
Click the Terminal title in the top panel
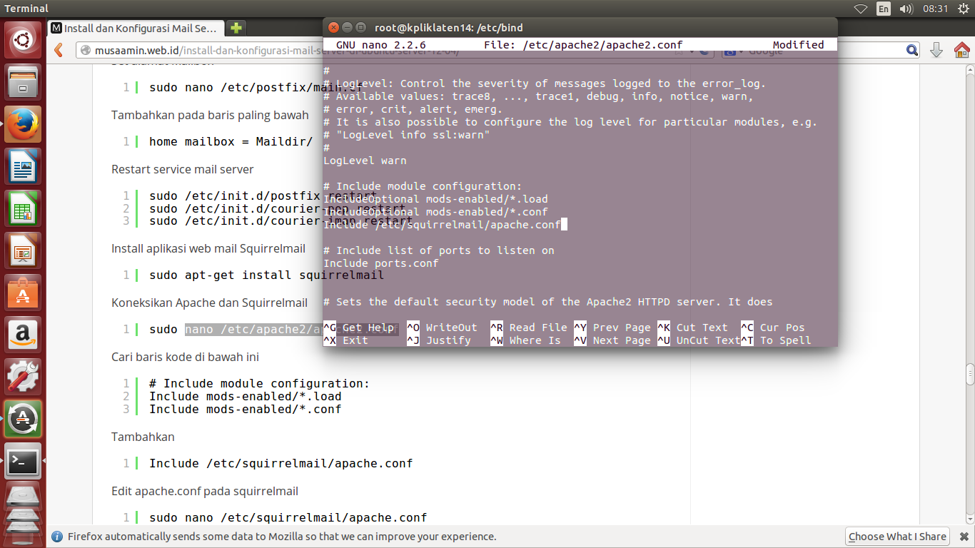tap(27, 9)
